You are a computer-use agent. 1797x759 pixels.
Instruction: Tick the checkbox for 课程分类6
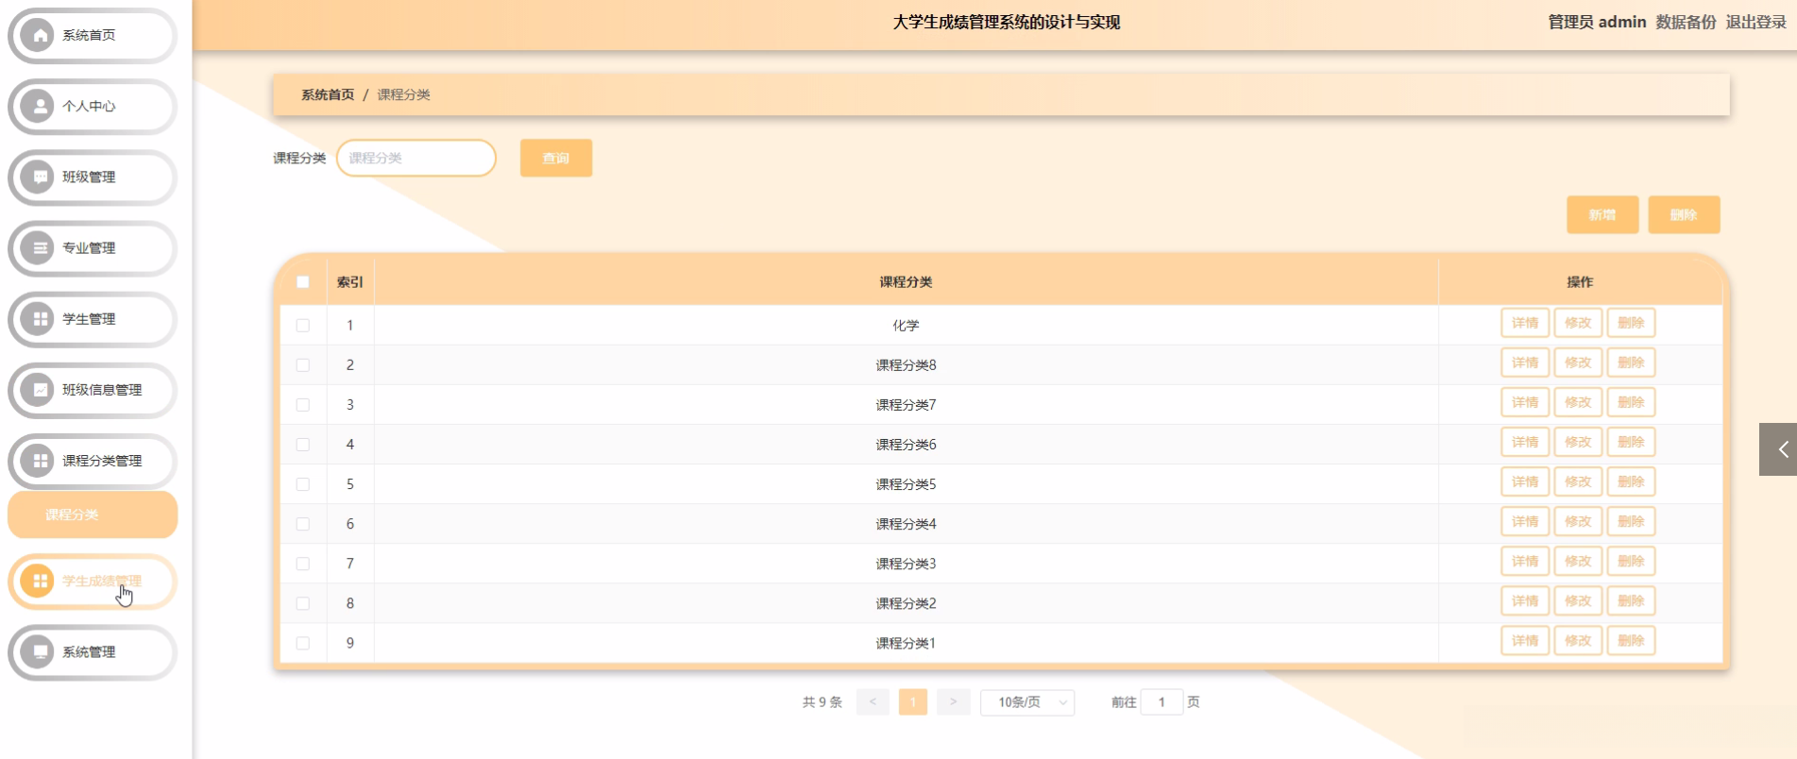pyautogui.click(x=303, y=445)
